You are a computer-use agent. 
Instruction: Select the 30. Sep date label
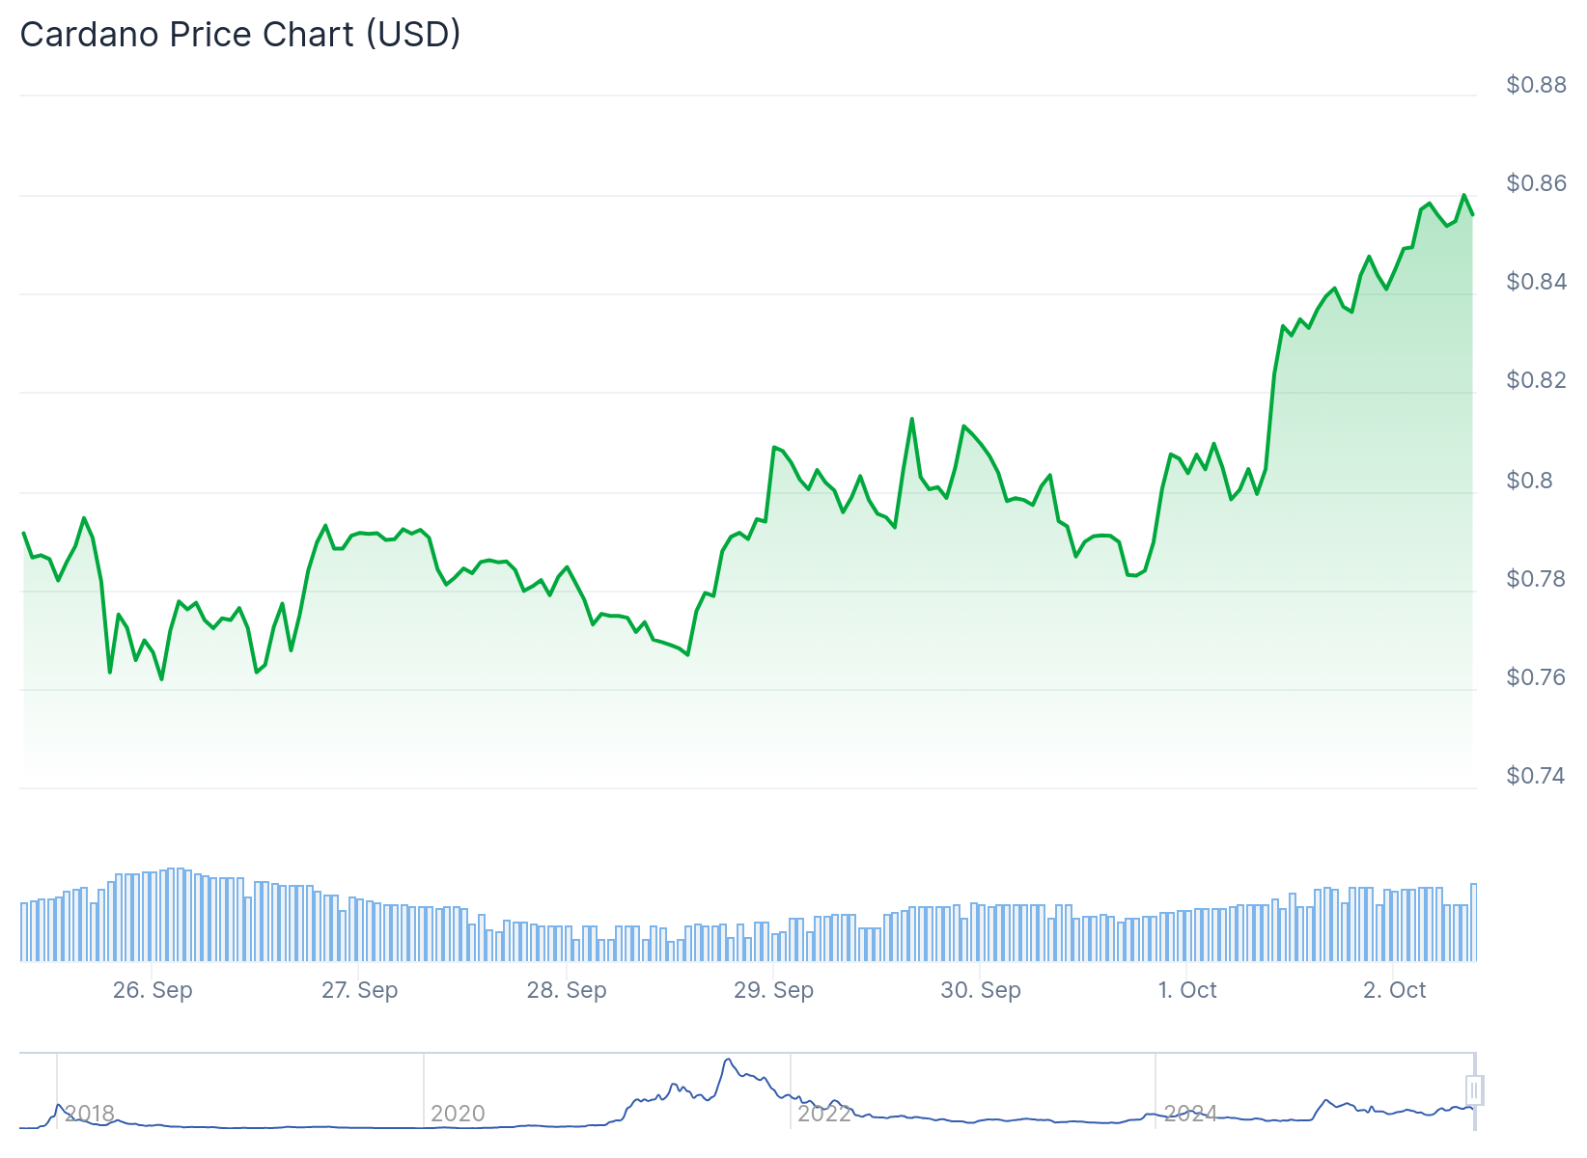(981, 990)
